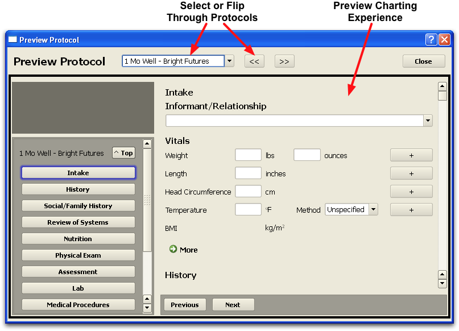Click the sidebar page-up arrow near the bottom
The height and width of the screenshot is (331, 459).
147,299
